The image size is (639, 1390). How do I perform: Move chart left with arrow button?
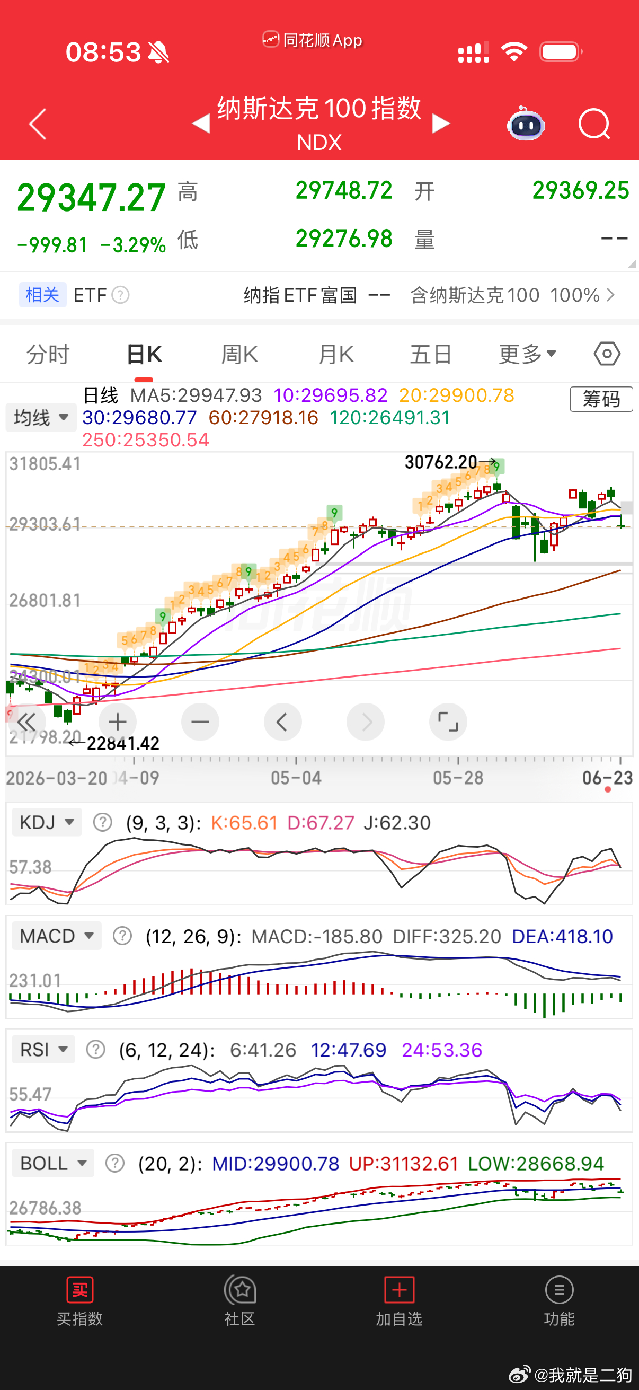pyautogui.click(x=282, y=722)
